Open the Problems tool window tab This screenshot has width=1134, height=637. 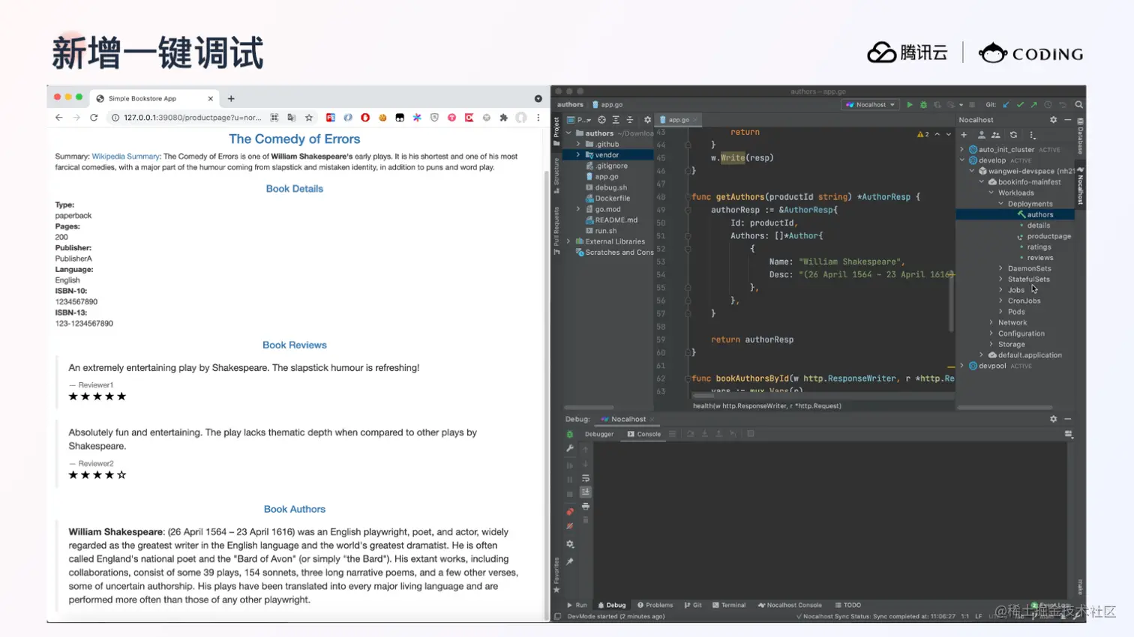[x=655, y=605]
